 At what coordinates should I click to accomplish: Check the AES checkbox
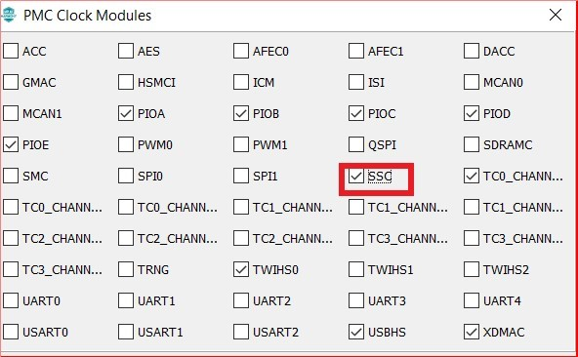[x=126, y=51]
